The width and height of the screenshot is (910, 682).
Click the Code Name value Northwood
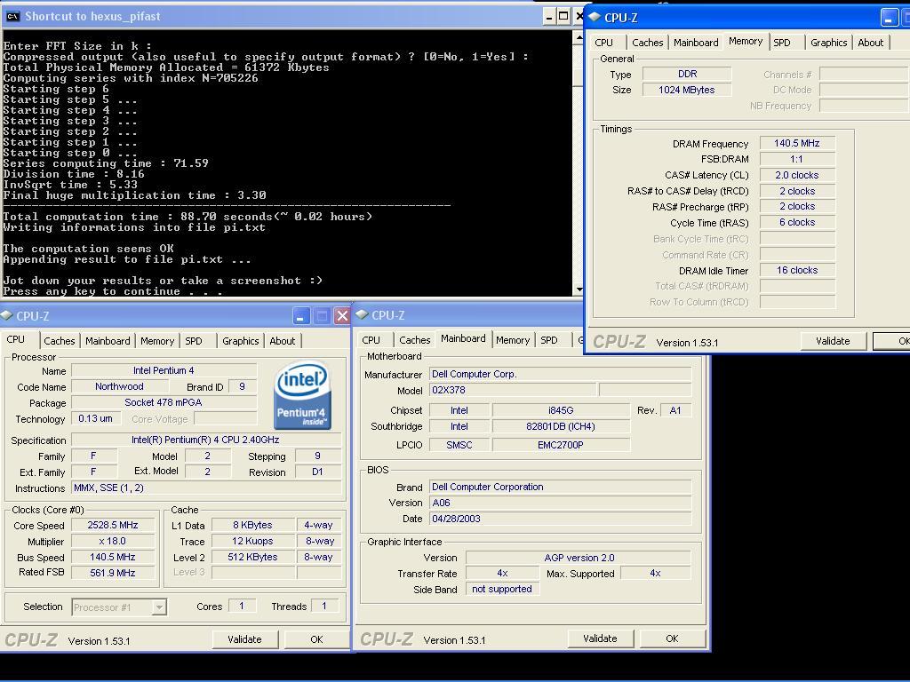120,386
